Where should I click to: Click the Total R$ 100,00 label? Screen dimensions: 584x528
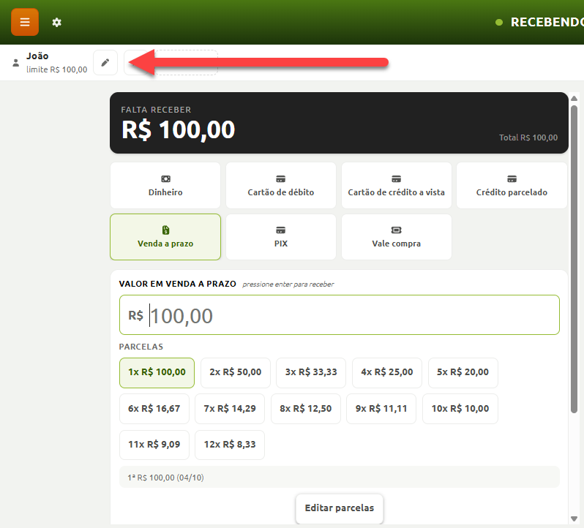coord(528,137)
